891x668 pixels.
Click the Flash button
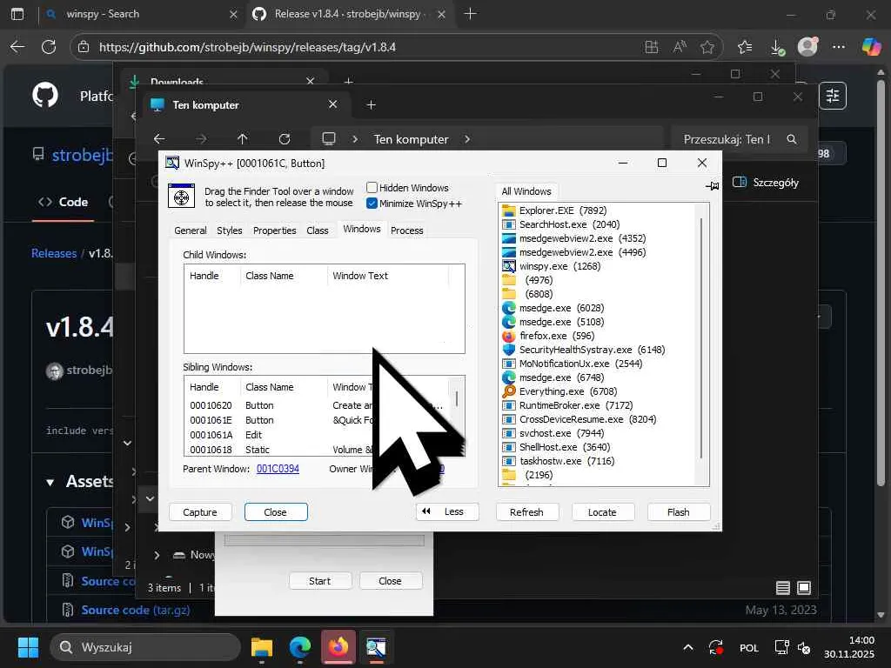click(x=679, y=511)
